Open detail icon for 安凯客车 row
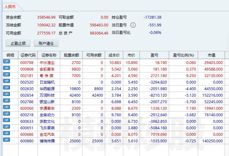 coord(7,68)
